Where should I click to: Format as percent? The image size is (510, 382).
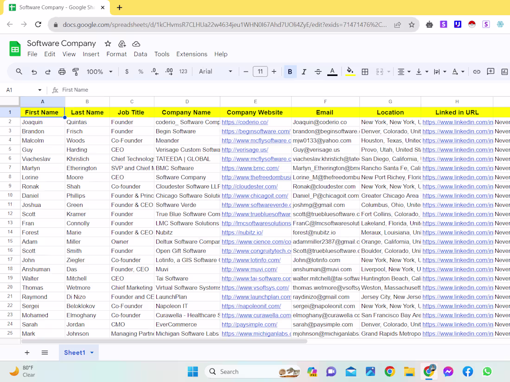pyautogui.click(x=140, y=71)
